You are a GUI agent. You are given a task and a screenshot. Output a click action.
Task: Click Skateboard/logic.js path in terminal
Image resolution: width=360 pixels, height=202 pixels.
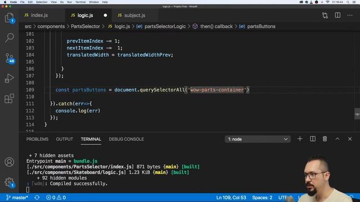click(76, 172)
